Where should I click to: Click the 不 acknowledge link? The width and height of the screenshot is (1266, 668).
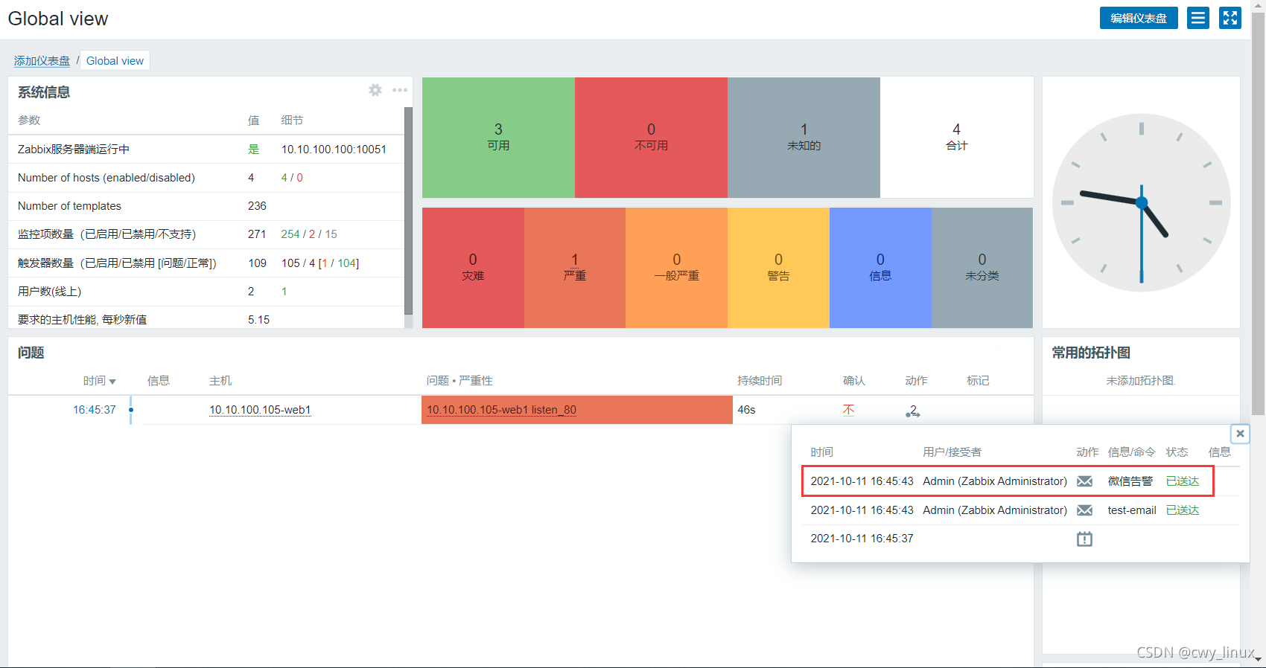(848, 410)
